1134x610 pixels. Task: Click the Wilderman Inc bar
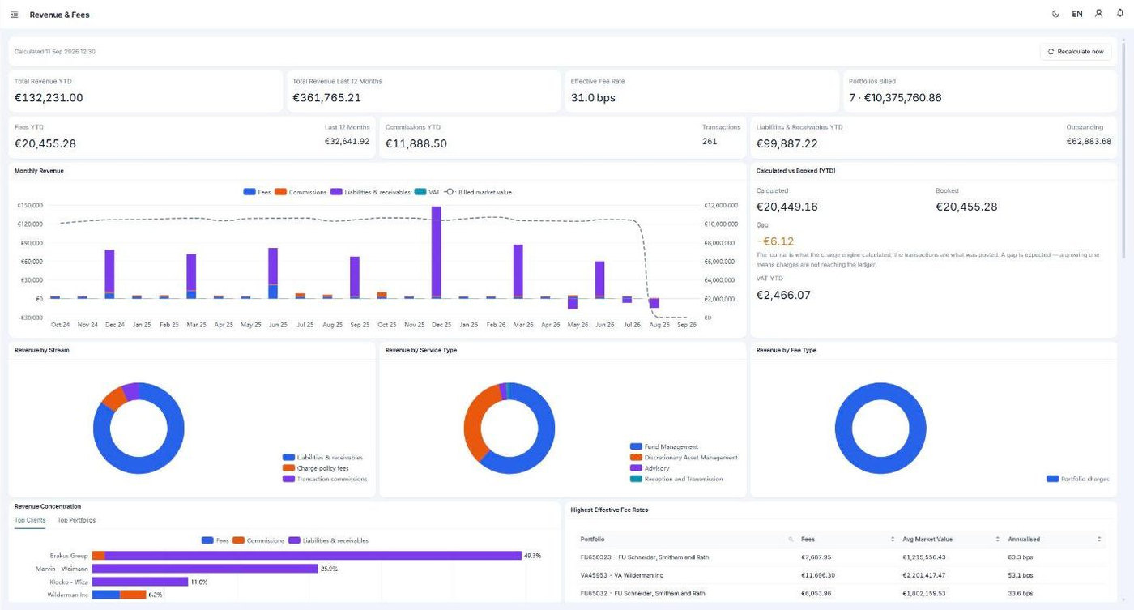click(x=118, y=595)
